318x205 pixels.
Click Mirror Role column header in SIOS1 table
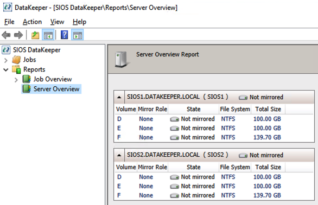(x=152, y=109)
